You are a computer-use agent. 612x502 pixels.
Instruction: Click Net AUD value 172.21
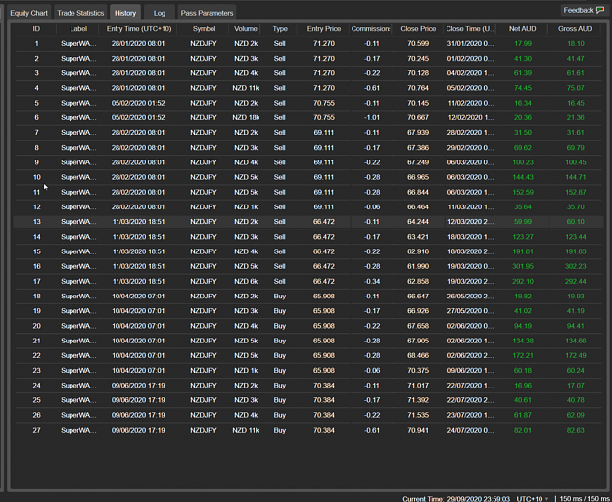click(x=523, y=356)
